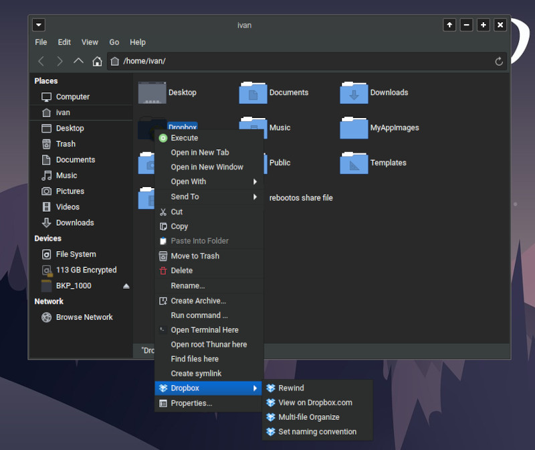Choose Rewind in the Dropbox submenu

(317, 388)
